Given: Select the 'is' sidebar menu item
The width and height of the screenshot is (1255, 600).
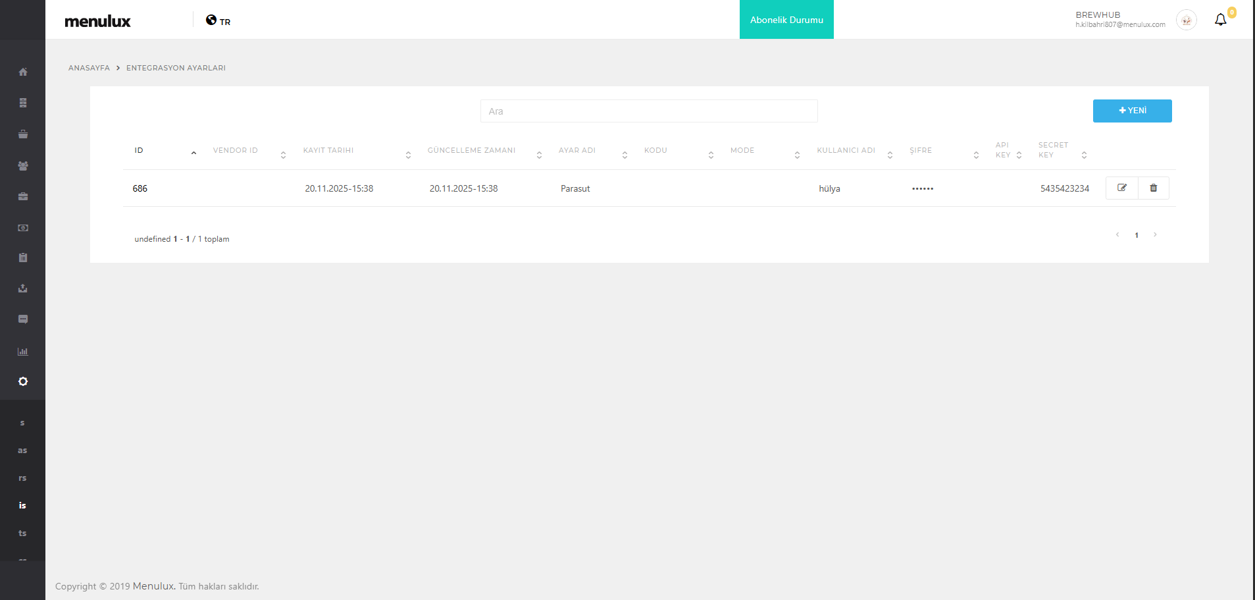Looking at the screenshot, I should click(22, 506).
